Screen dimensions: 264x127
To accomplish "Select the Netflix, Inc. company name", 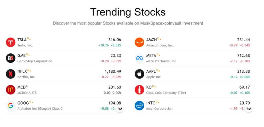I will pyautogui.click(x=26, y=77).
